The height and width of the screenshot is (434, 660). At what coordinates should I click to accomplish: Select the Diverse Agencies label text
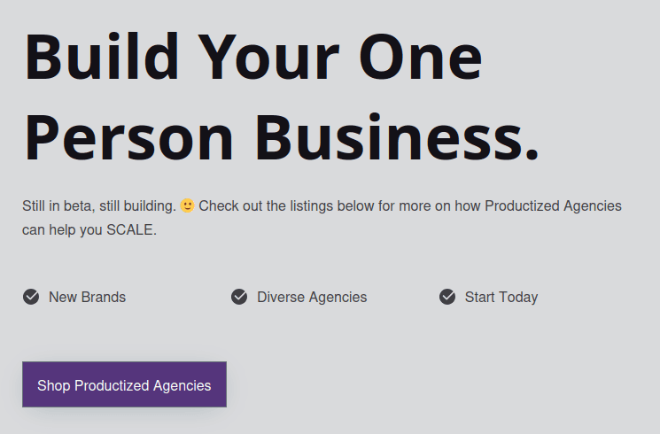(312, 297)
